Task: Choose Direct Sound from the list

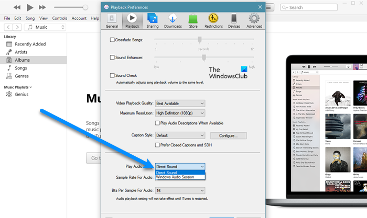Action: point(180,173)
